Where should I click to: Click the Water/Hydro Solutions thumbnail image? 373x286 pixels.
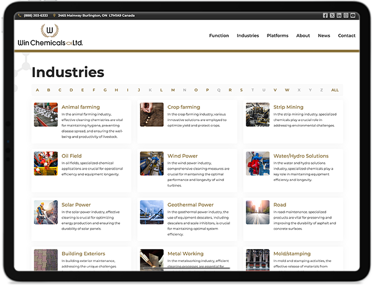tap(258, 164)
